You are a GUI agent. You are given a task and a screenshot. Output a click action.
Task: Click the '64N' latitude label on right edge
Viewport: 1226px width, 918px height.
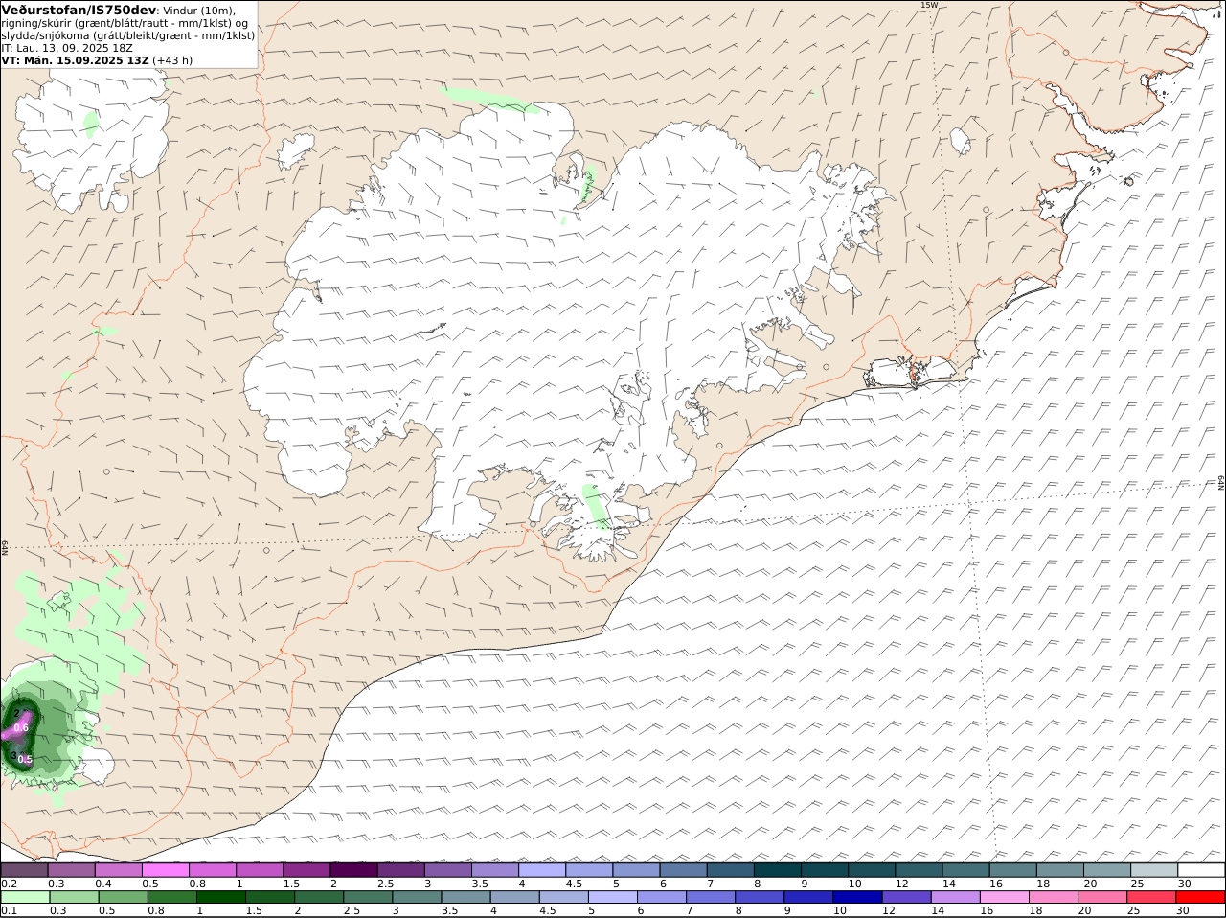(1221, 482)
